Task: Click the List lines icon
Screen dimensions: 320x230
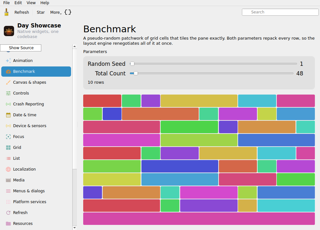Action: point(8,158)
